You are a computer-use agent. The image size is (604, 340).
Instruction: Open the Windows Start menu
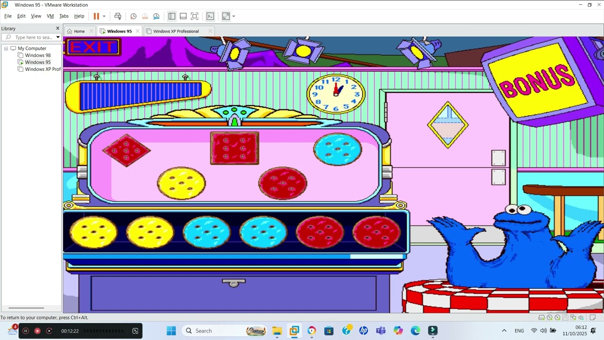coord(171,331)
